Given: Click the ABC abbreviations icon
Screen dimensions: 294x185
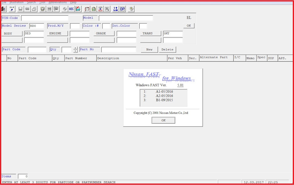Looking at the screenshot, I should pos(71,9).
